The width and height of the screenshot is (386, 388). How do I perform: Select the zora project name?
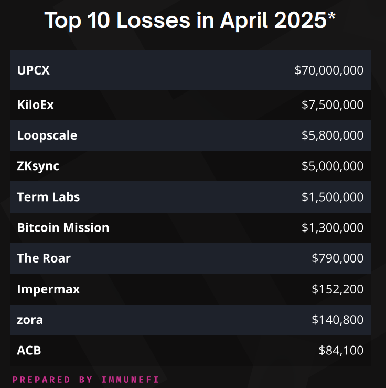[30, 319]
